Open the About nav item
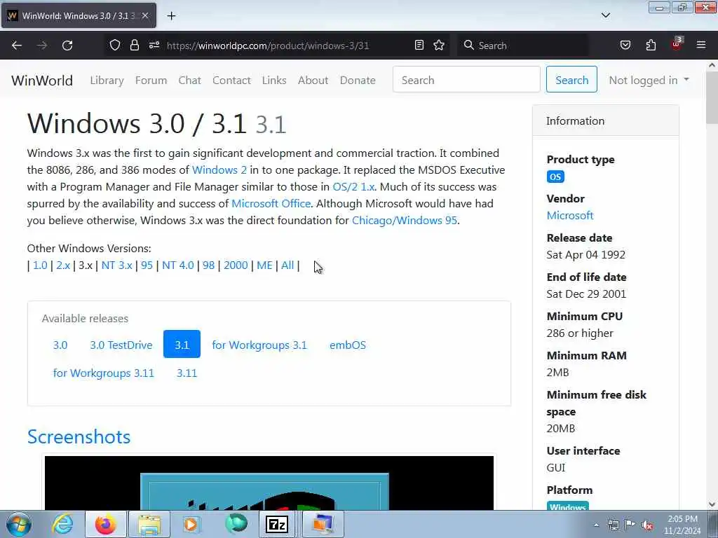Viewport: 718px width, 538px height. (313, 80)
